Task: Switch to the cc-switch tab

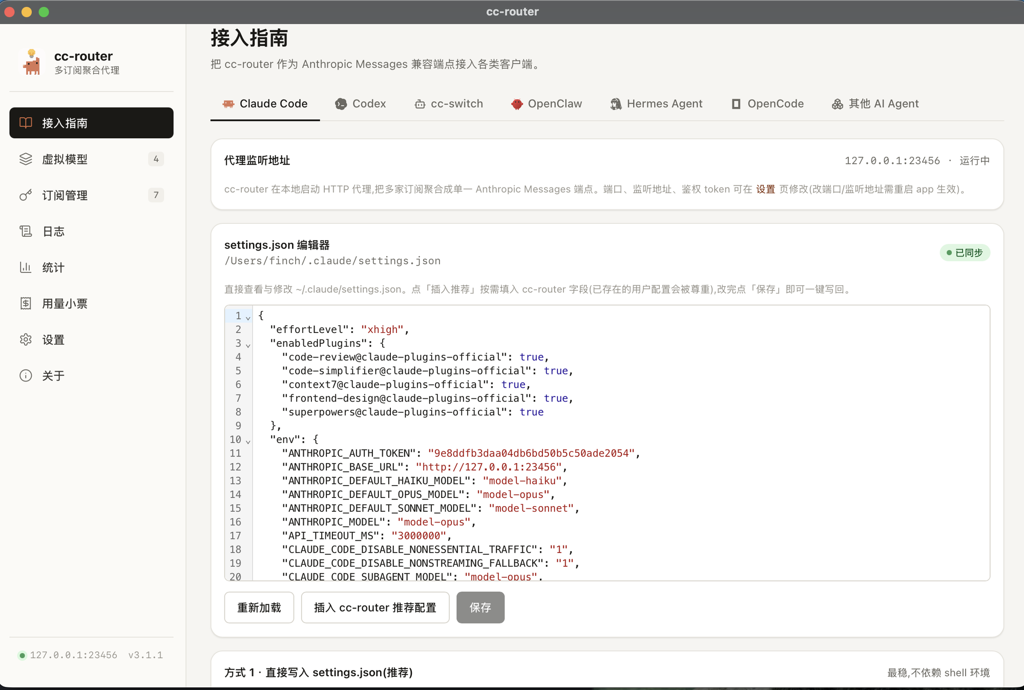Action: click(449, 104)
